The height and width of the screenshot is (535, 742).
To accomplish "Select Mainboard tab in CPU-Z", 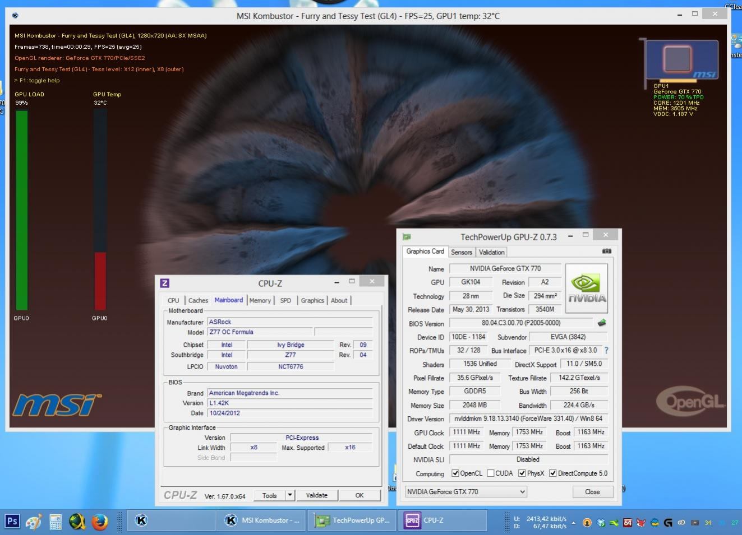I will pos(229,300).
